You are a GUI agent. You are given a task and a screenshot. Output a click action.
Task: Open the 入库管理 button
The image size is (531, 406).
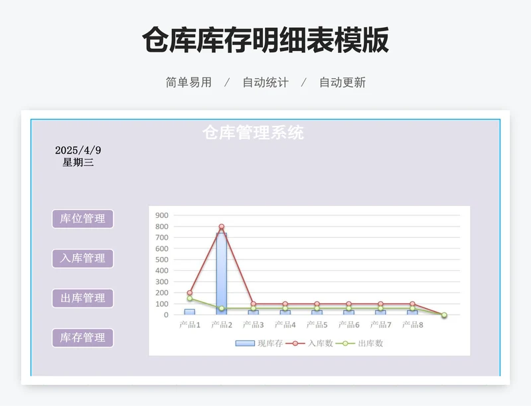[x=82, y=258]
